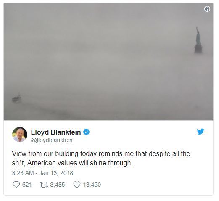The image size is (219, 201).
Task: Open Lloyd Blankfein's round profile photo
Action: pos(20,135)
